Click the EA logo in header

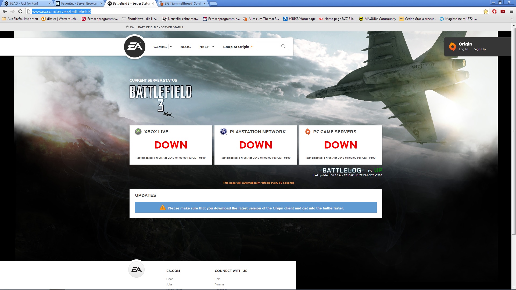coord(135,47)
